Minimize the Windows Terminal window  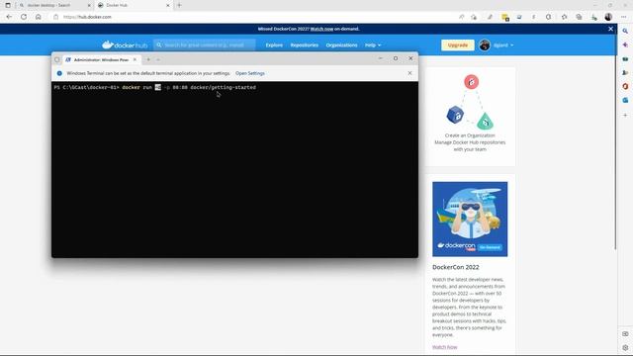click(x=380, y=58)
